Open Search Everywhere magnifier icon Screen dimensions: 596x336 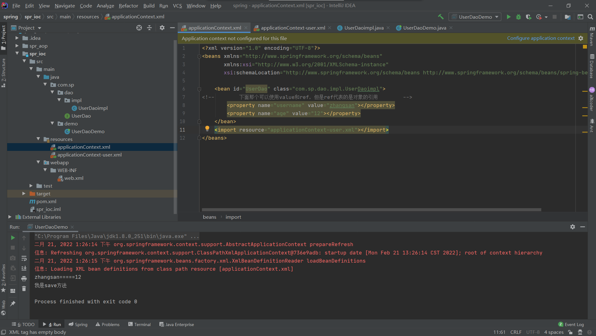[590, 17]
